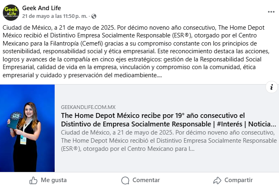279x187 pixels.
Task: Click the Me gusta button label
Action: (54, 180)
